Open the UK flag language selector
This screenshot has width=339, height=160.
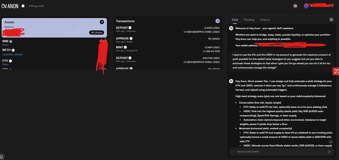tap(295, 6)
